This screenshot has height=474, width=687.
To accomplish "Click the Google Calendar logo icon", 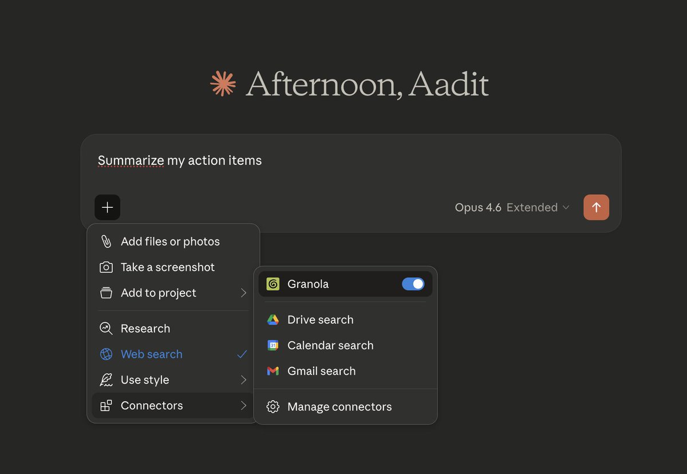I will pyautogui.click(x=273, y=346).
